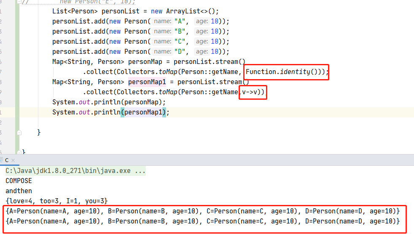Click "age:" hint on the Person "D" line
414x234 pixels.
pyautogui.click(x=202, y=52)
